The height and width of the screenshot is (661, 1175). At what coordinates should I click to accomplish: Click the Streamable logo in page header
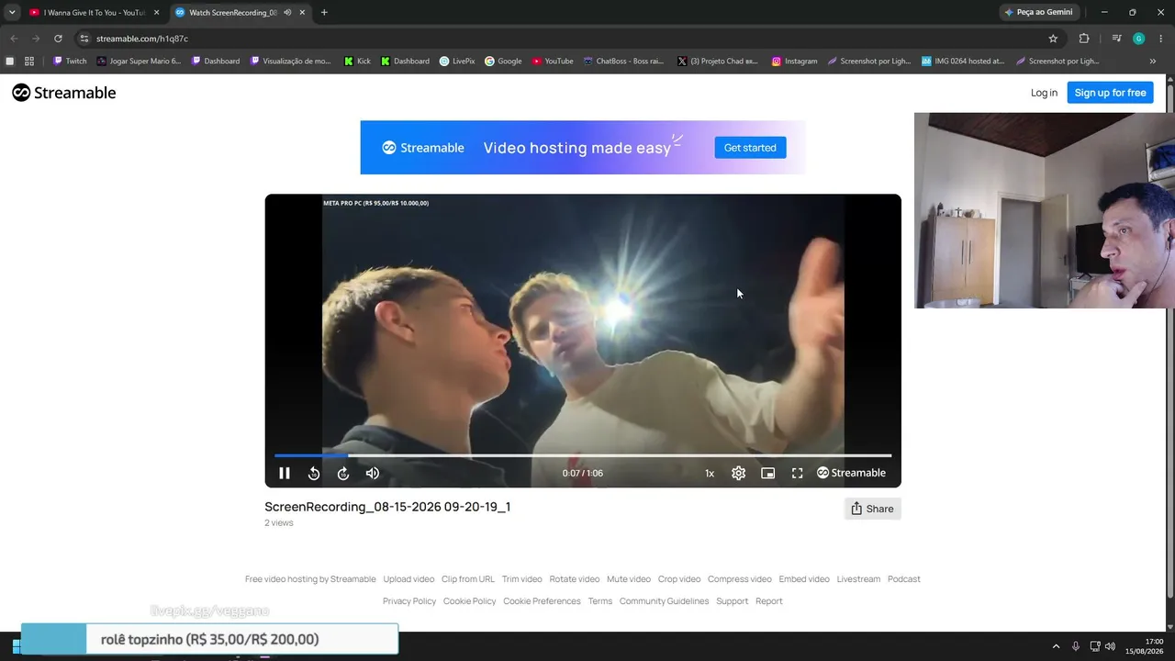[x=64, y=93]
